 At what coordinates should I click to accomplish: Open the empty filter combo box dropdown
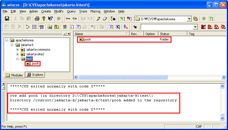point(196,27)
